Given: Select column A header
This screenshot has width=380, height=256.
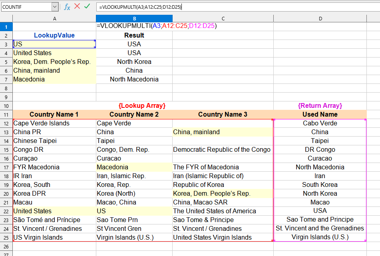Looking at the screenshot, I should (54, 19).
